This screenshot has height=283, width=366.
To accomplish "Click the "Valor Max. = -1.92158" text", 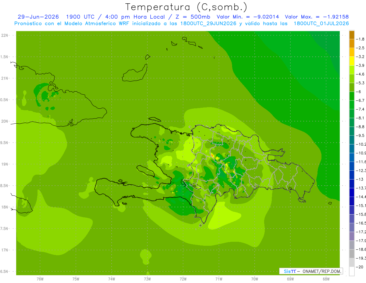I will click(317, 17).
